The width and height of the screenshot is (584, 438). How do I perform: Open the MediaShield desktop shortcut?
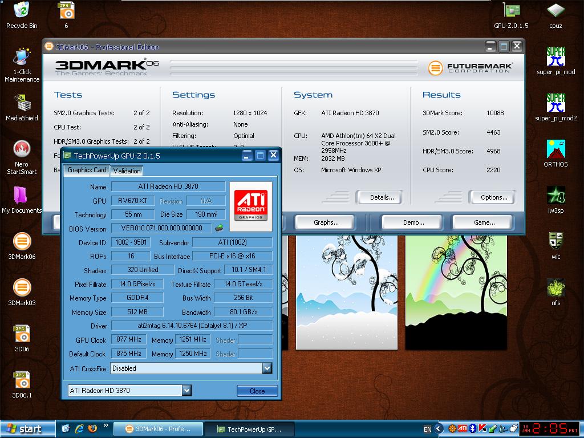22,108
